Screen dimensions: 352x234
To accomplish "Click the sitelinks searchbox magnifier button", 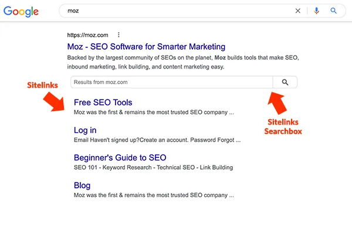I will coord(285,82).
